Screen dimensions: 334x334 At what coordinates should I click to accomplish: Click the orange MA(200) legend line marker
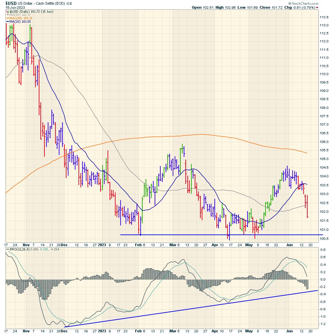8,19
